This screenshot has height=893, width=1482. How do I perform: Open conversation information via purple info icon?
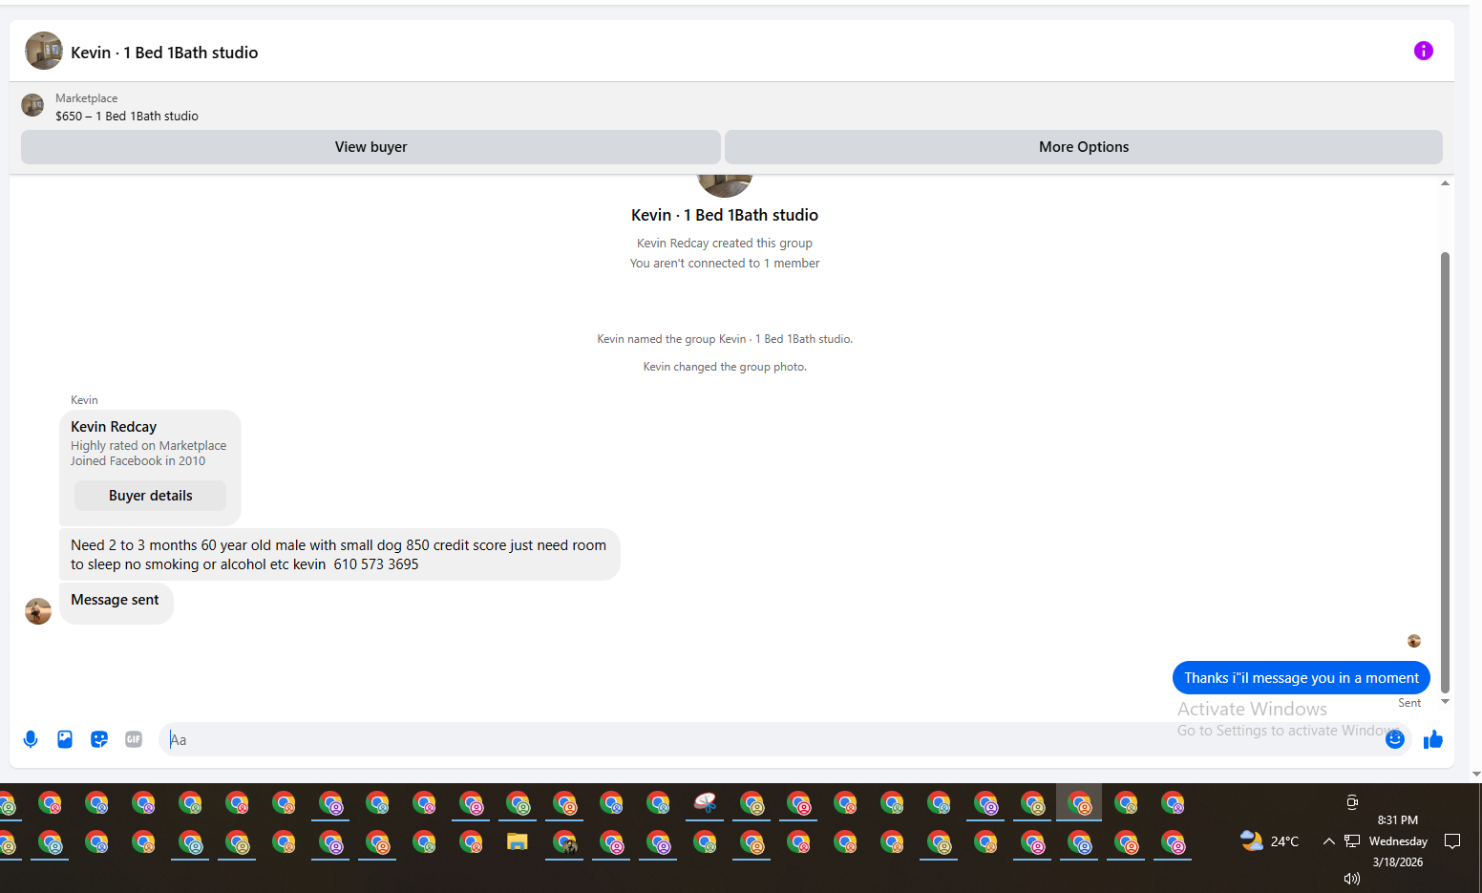1423,51
